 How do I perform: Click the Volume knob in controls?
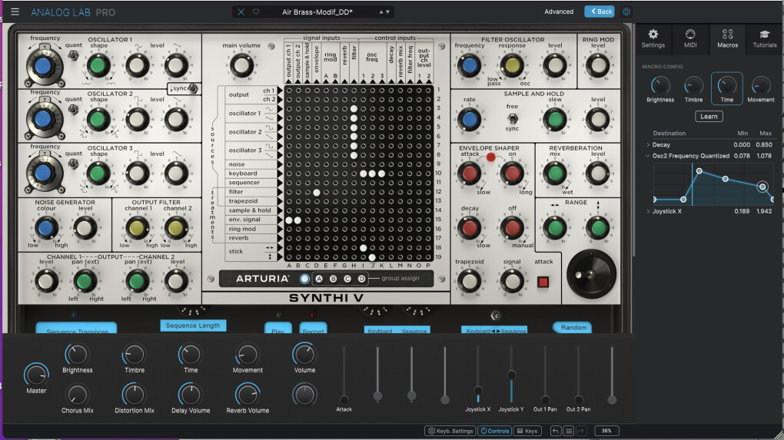(x=304, y=355)
